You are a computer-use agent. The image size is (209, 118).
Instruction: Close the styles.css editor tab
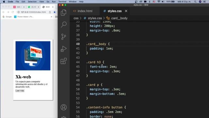(126, 11)
